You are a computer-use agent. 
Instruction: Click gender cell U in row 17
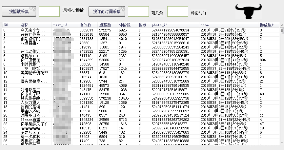coord(139,103)
